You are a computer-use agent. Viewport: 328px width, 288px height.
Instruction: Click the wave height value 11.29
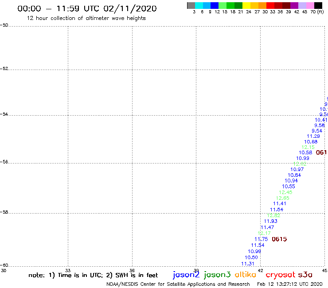(x=313, y=136)
